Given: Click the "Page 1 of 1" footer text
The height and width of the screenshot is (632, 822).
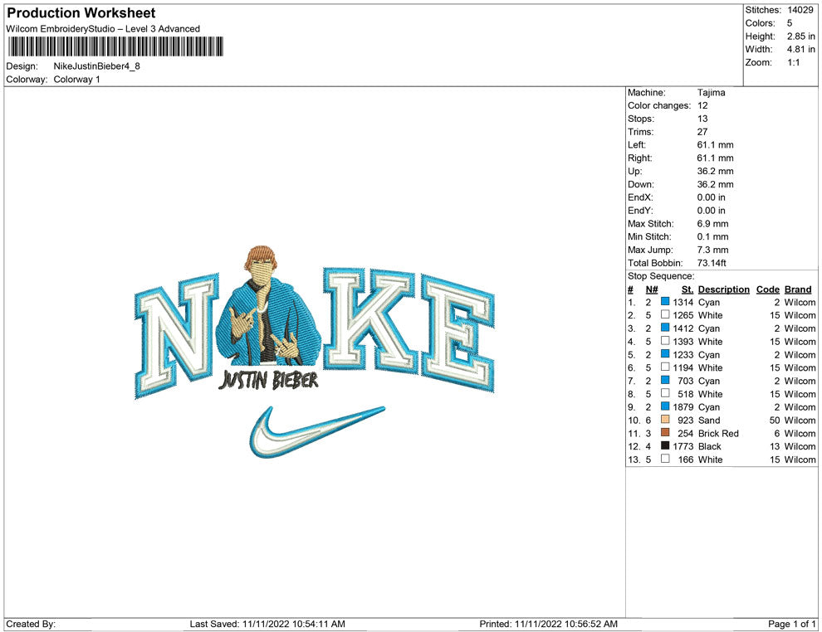Looking at the screenshot, I should tap(791, 624).
